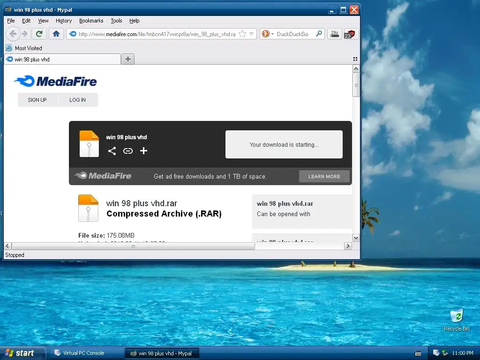480x360 pixels.
Task: Open the Edit menu
Action: coord(26,21)
